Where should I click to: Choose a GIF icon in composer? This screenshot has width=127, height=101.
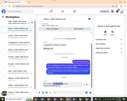(50, 93)
